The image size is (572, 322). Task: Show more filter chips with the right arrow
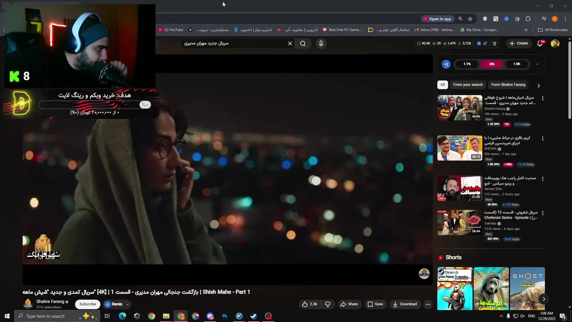click(x=538, y=85)
